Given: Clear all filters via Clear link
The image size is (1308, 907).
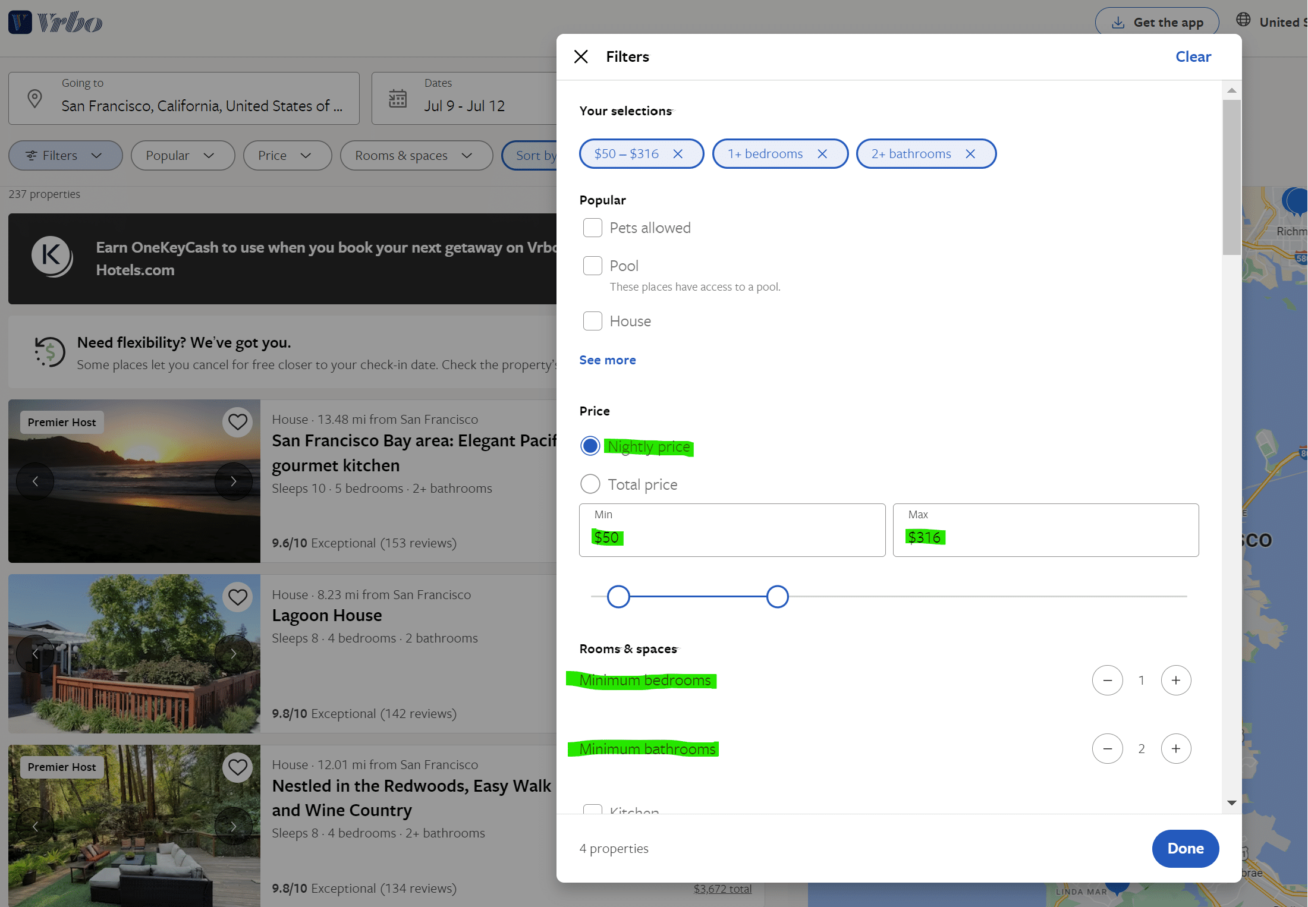Looking at the screenshot, I should pos(1193,56).
